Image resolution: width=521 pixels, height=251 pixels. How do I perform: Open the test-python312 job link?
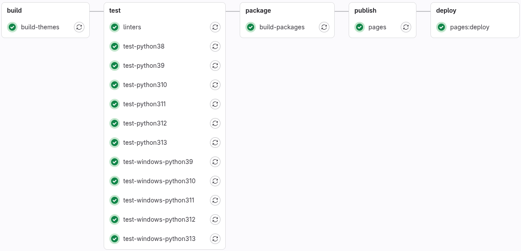pyautogui.click(x=145, y=123)
